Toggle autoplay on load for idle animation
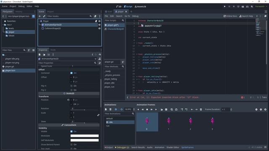Viewport: 269px width, 151px height. (x=116, y=109)
